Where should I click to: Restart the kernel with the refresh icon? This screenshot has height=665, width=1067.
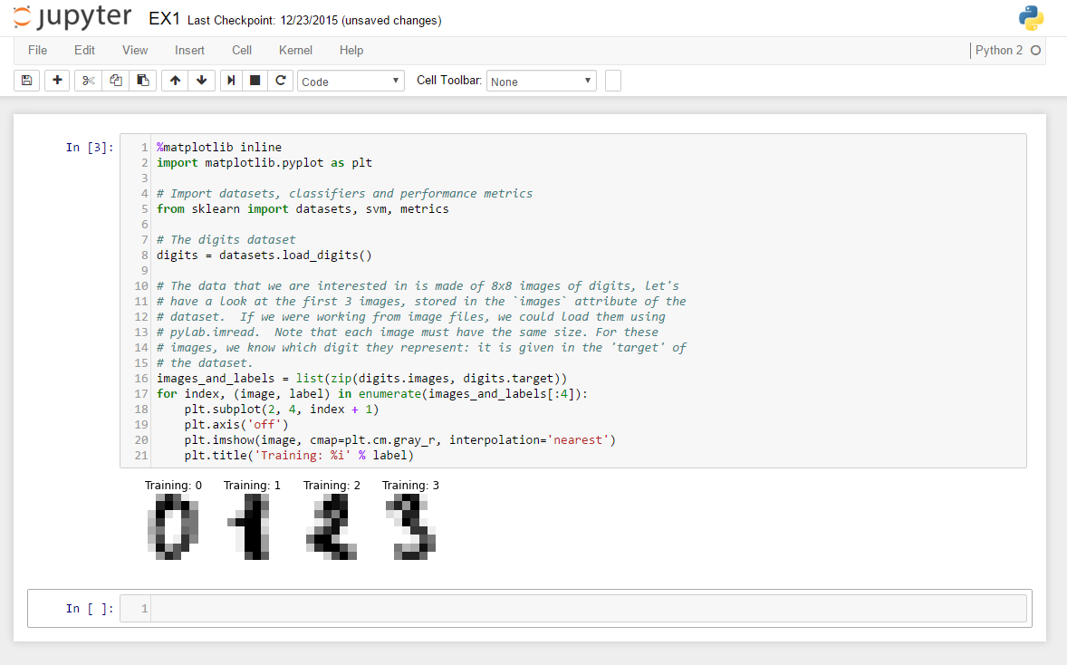coord(281,81)
